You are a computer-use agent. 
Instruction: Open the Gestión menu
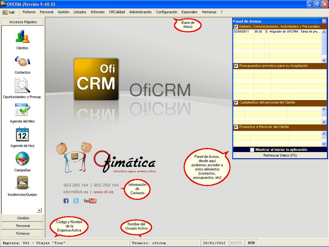point(63,12)
